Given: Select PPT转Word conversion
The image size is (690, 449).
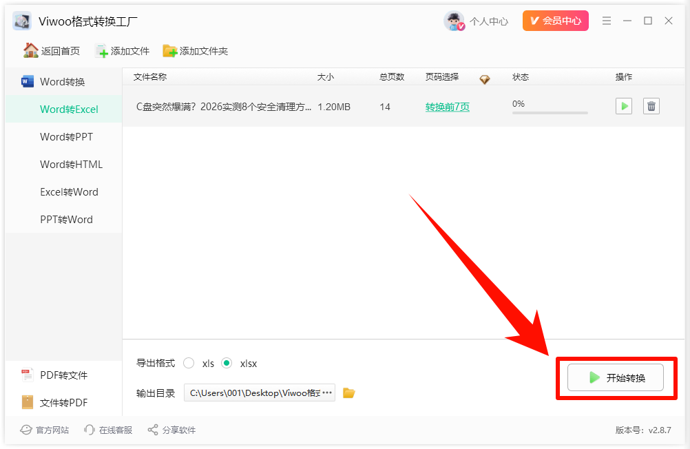Looking at the screenshot, I should [63, 219].
